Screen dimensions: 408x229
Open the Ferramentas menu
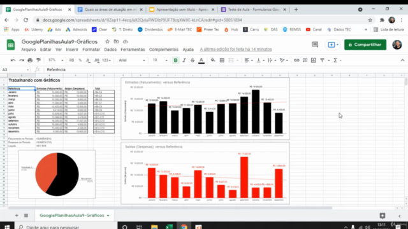pos(133,50)
